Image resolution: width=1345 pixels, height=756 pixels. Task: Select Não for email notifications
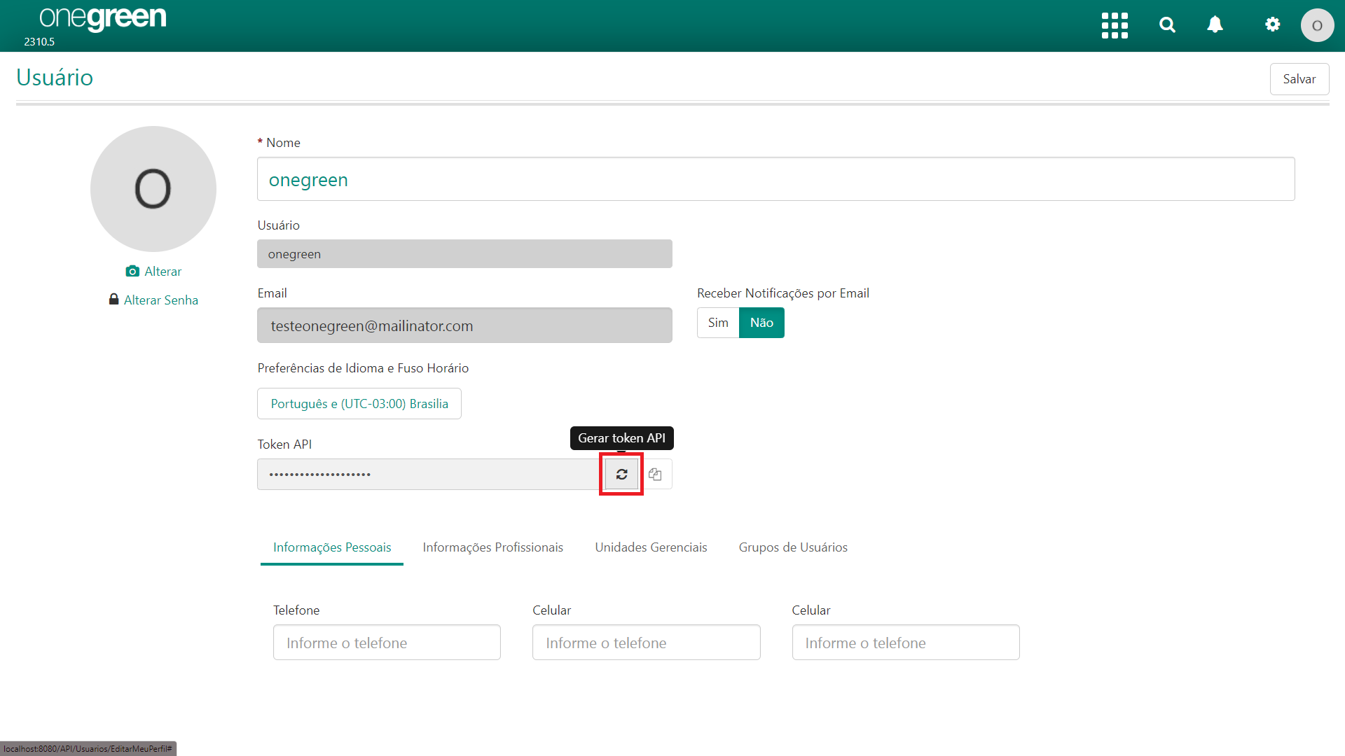coord(761,323)
